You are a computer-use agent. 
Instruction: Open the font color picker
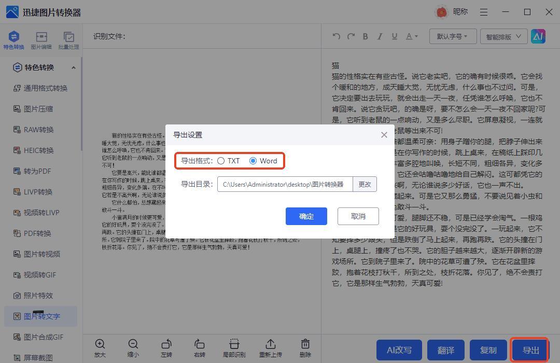pos(412,36)
